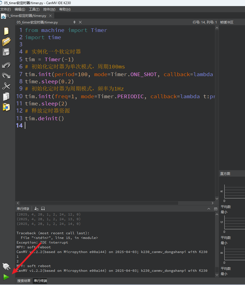Viewport: 245px width, 285px height.
Task: Click the 行号: 14, 列号: 1 indicator
Action: click(205, 22)
